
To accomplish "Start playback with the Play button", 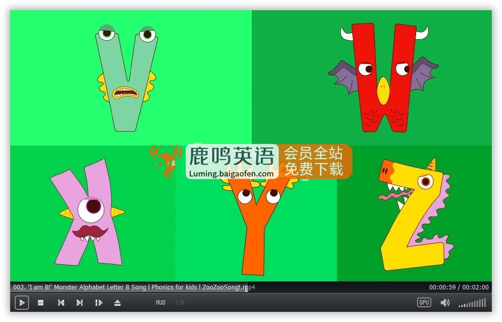I will pyautogui.click(x=22, y=303).
